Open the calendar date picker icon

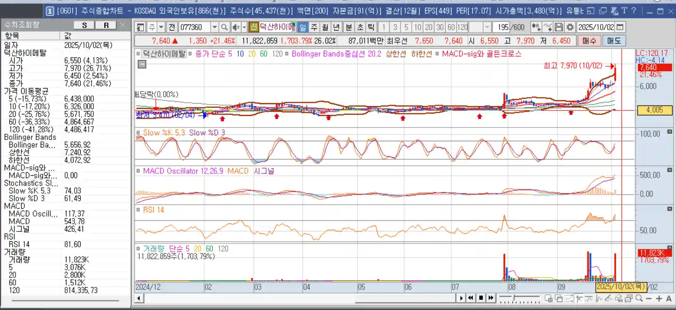point(620,27)
